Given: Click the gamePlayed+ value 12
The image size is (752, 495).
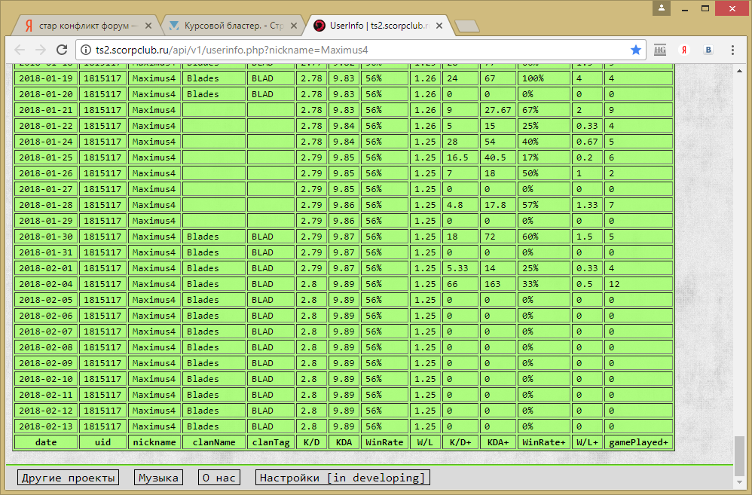Looking at the screenshot, I should pyautogui.click(x=639, y=284).
